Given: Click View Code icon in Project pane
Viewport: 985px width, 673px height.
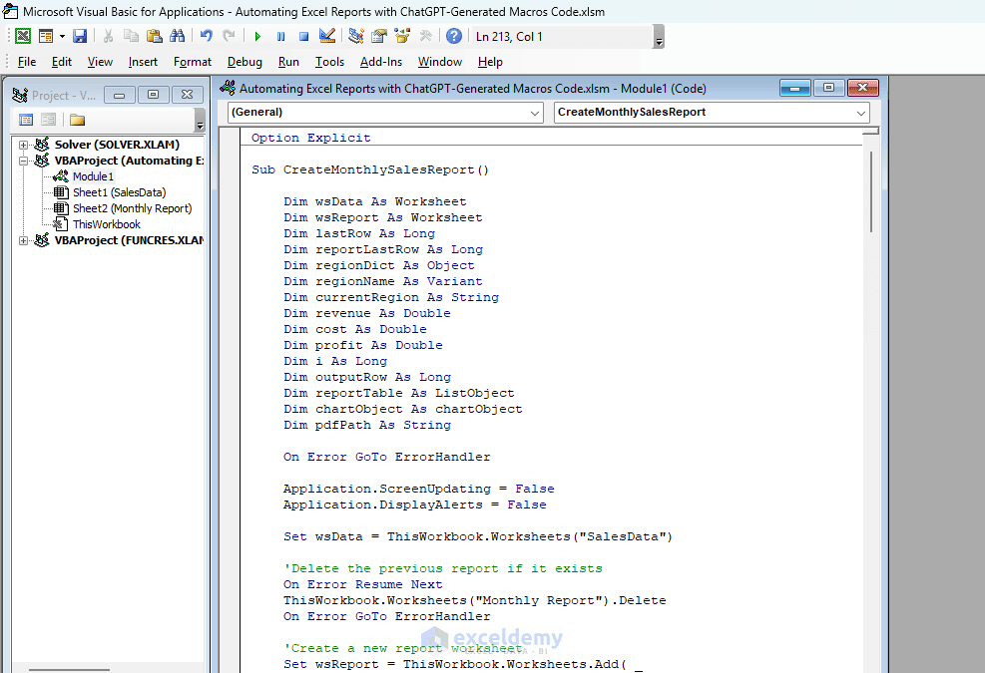Looking at the screenshot, I should pos(26,120).
